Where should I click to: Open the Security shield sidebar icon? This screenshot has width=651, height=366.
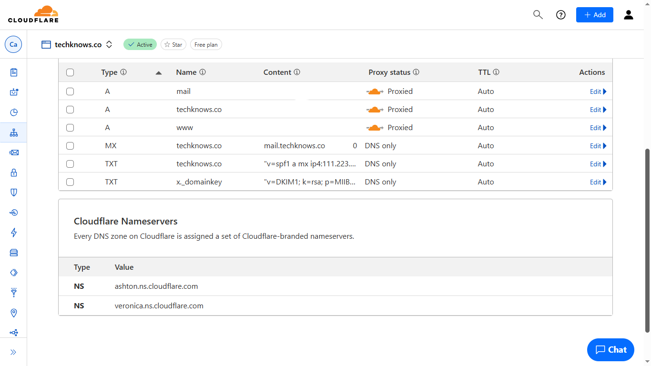[x=14, y=193]
